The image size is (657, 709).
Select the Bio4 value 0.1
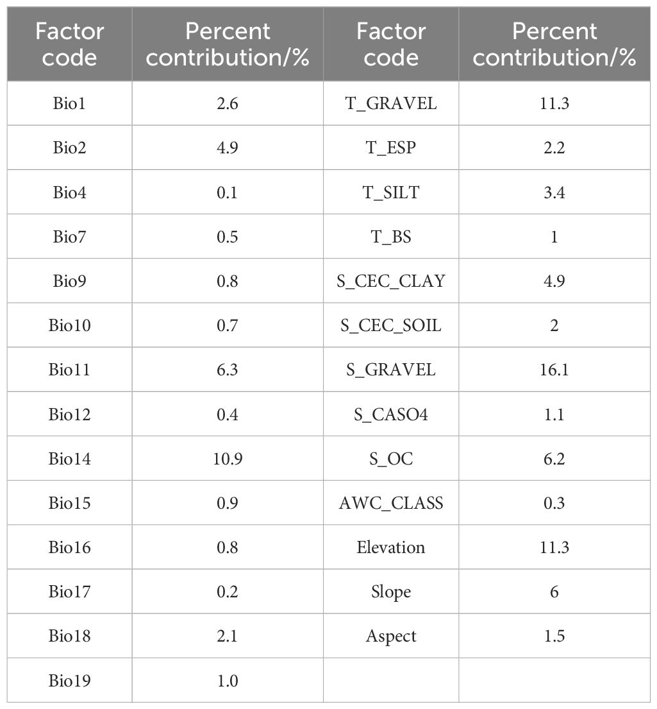(x=228, y=192)
